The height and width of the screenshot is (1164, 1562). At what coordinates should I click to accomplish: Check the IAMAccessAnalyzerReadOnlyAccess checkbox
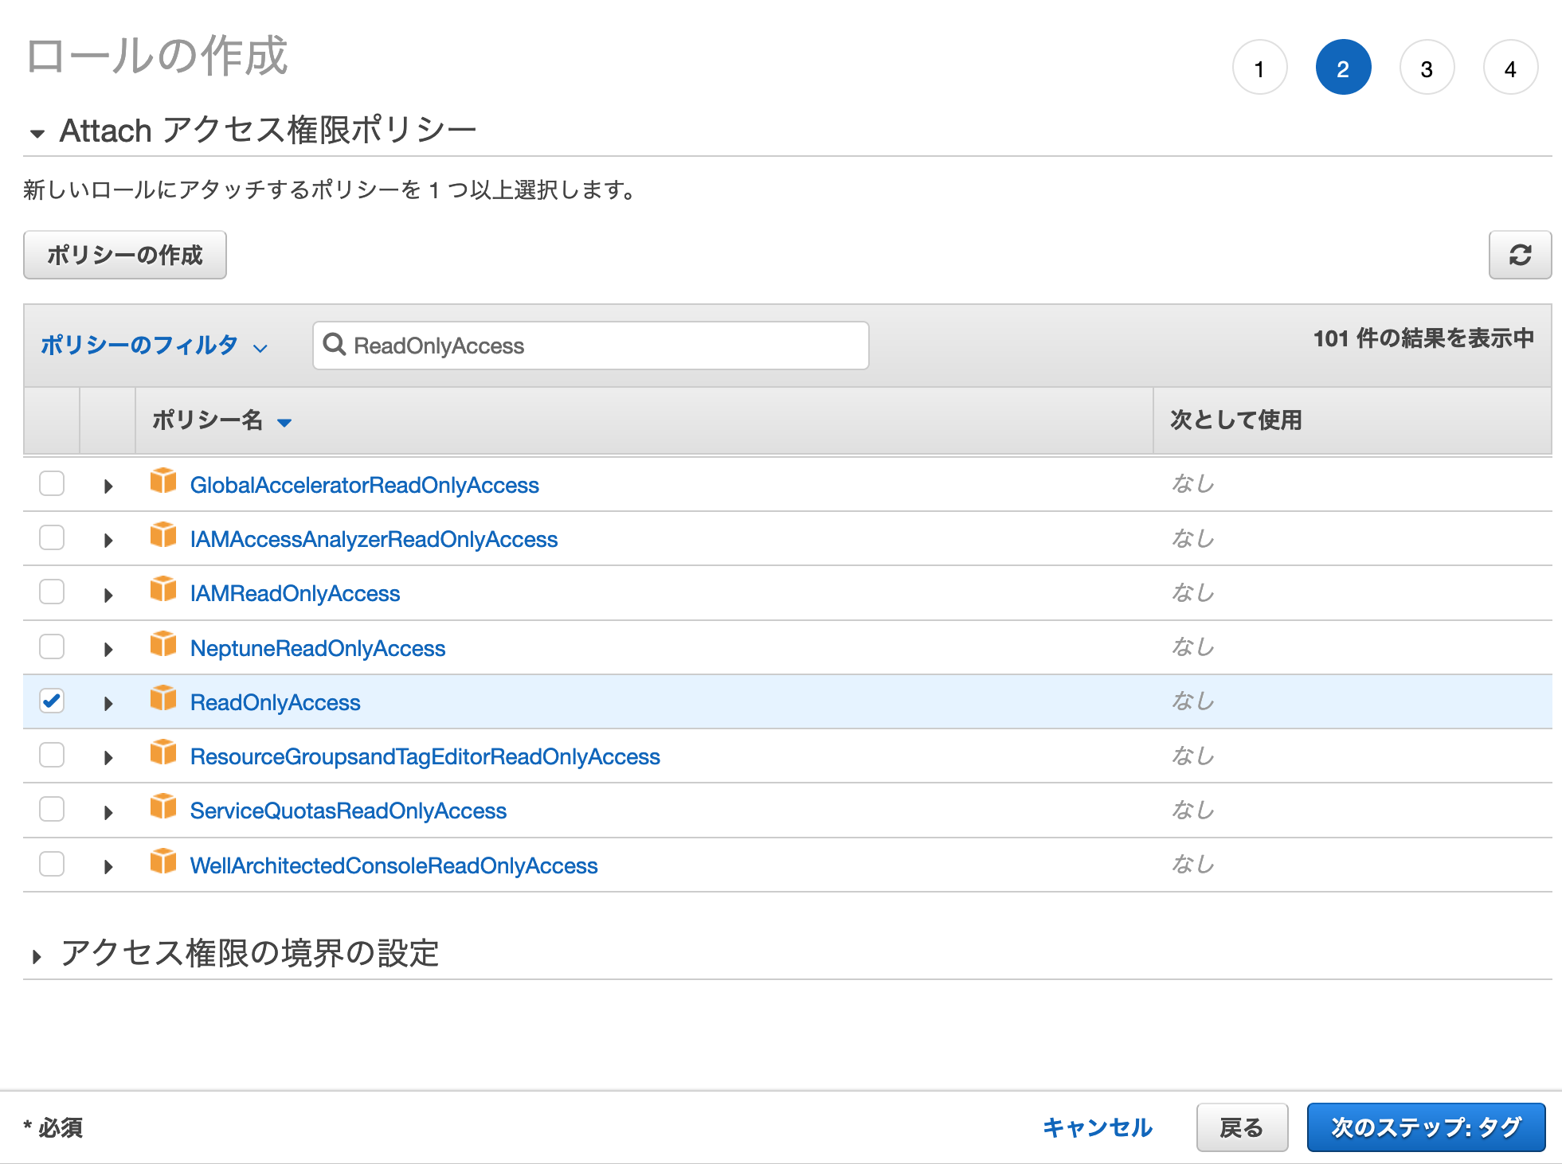pos(52,537)
